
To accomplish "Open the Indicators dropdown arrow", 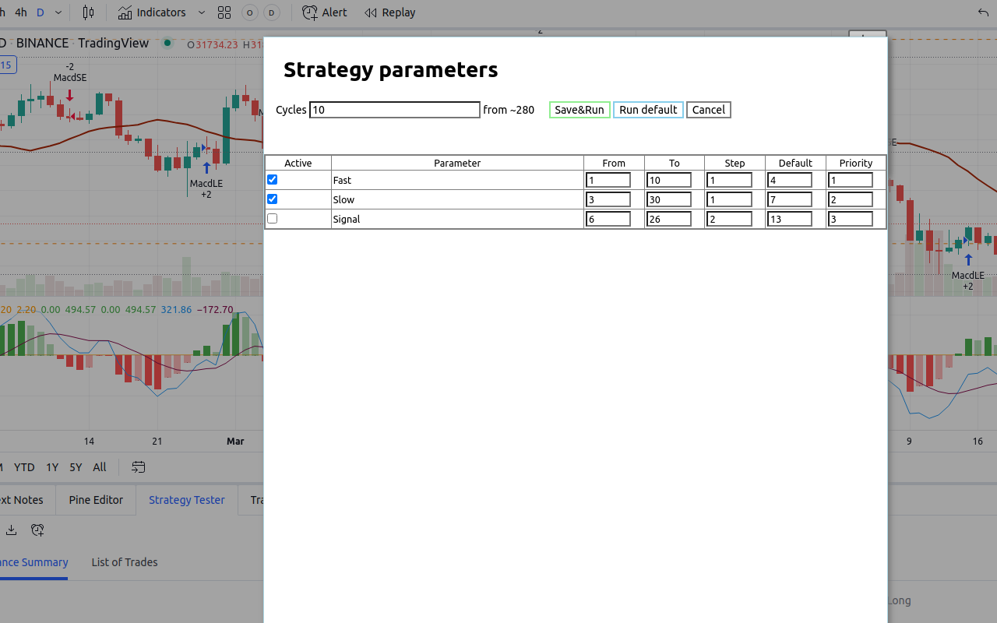I will [201, 12].
